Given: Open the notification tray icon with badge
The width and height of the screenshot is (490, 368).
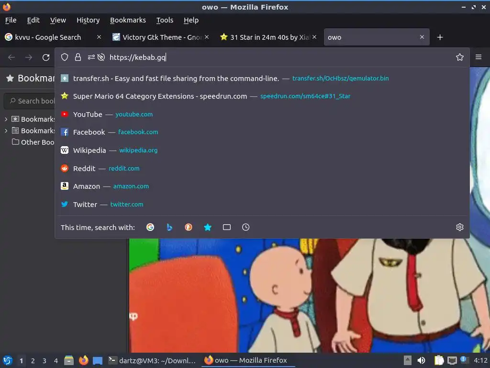Looking at the screenshot, I should pyautogui.click(x=464, y=360).
